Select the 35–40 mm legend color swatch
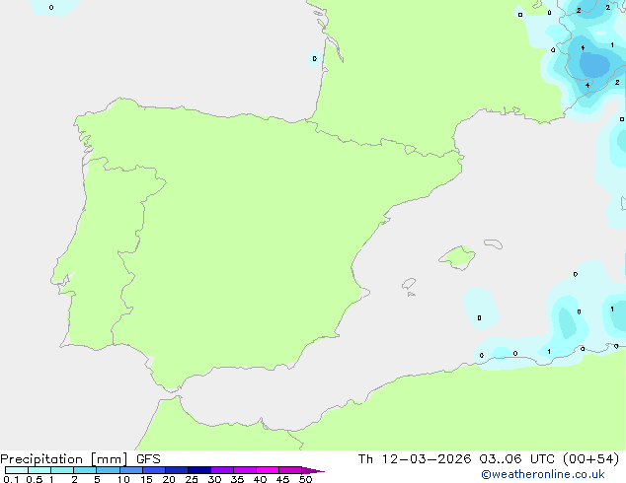The width and height of the screenshot is (626, 483). pyautogui.click(x=245, y=470)
